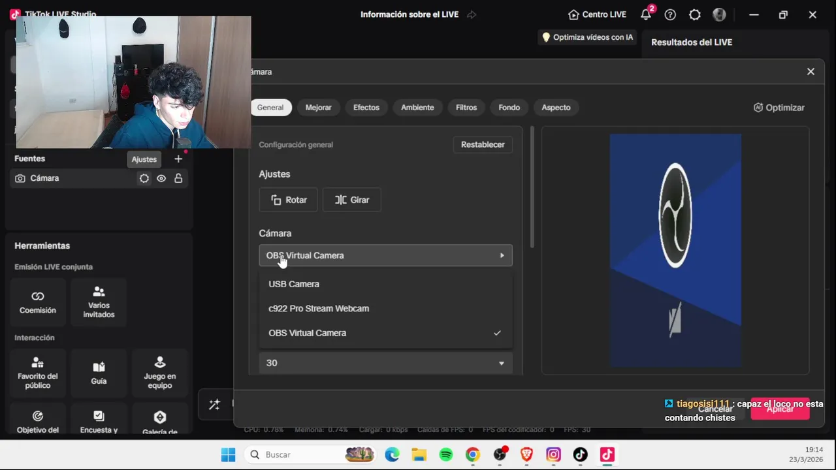Open the Juego en equipo tool
The image size is (836, 470).
[159, 373]
